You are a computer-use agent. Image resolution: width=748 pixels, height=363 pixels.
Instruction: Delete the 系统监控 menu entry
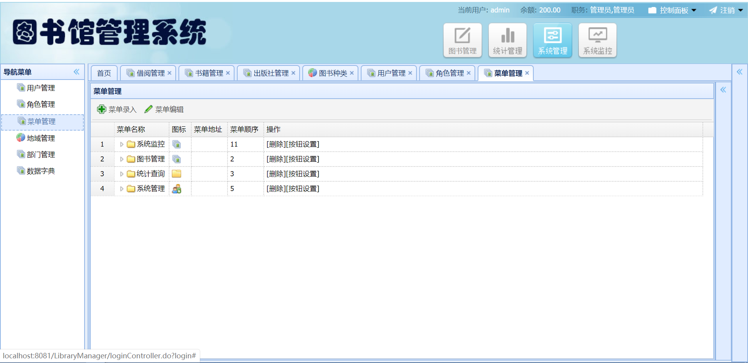(x=276, y=144)
